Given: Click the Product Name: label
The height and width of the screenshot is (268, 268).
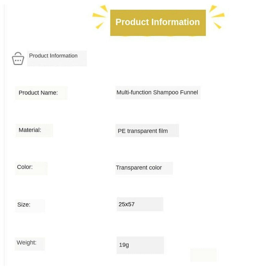Looking at the screenshot, I should (x=38, y=93).
